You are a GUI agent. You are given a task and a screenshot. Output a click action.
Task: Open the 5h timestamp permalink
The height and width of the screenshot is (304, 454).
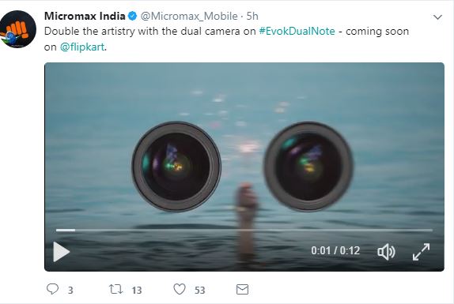click(x=252, y=16)
